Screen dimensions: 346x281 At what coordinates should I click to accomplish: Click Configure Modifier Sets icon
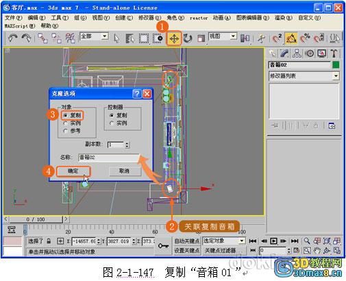point(332,125)
